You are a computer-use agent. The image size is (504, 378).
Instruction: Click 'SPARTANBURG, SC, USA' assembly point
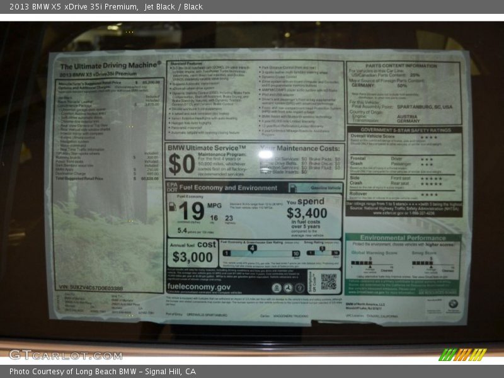click(425, 106)
